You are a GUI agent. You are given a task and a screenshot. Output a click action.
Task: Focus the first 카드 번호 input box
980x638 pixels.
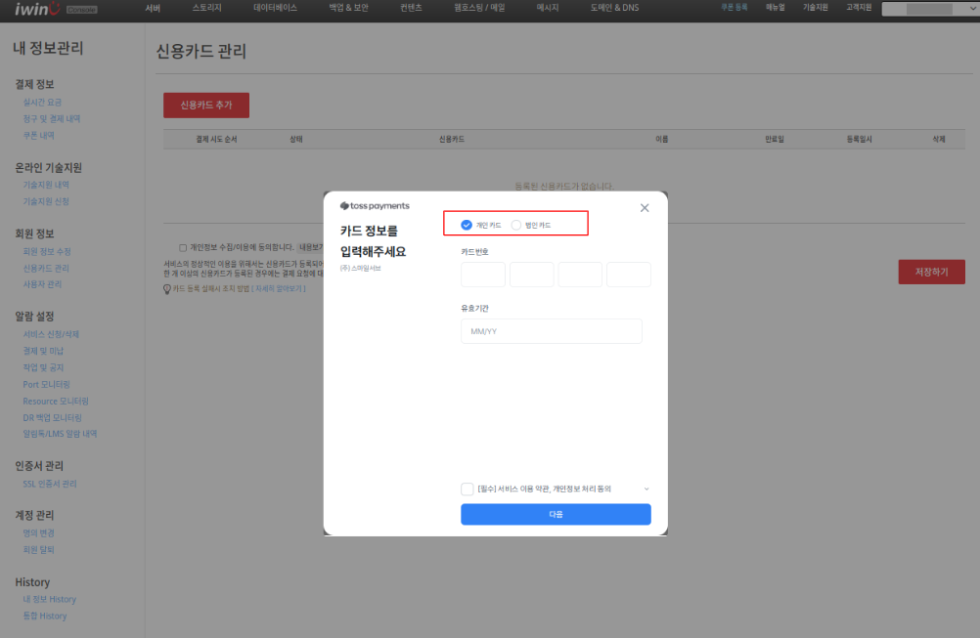coord(482,275)
